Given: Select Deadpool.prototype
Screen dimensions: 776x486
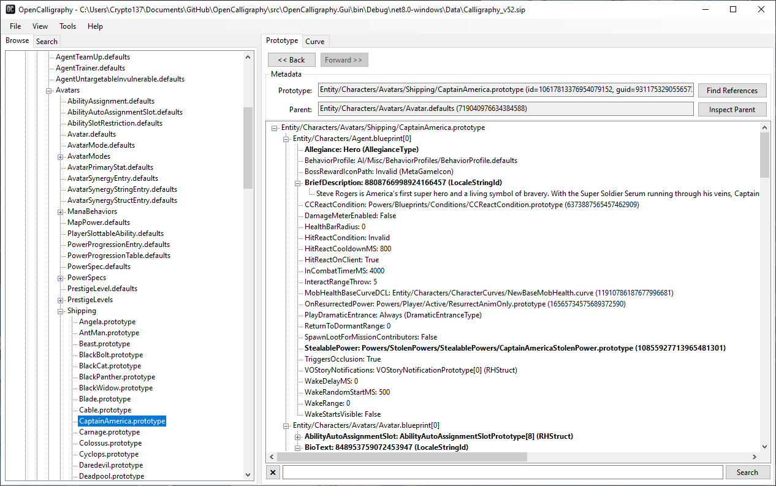Looking at the screenshot, I should pyautogui.click(x=112, y=476).
